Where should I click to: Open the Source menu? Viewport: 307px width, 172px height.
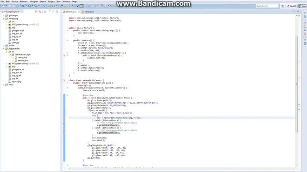pos(15,1)
